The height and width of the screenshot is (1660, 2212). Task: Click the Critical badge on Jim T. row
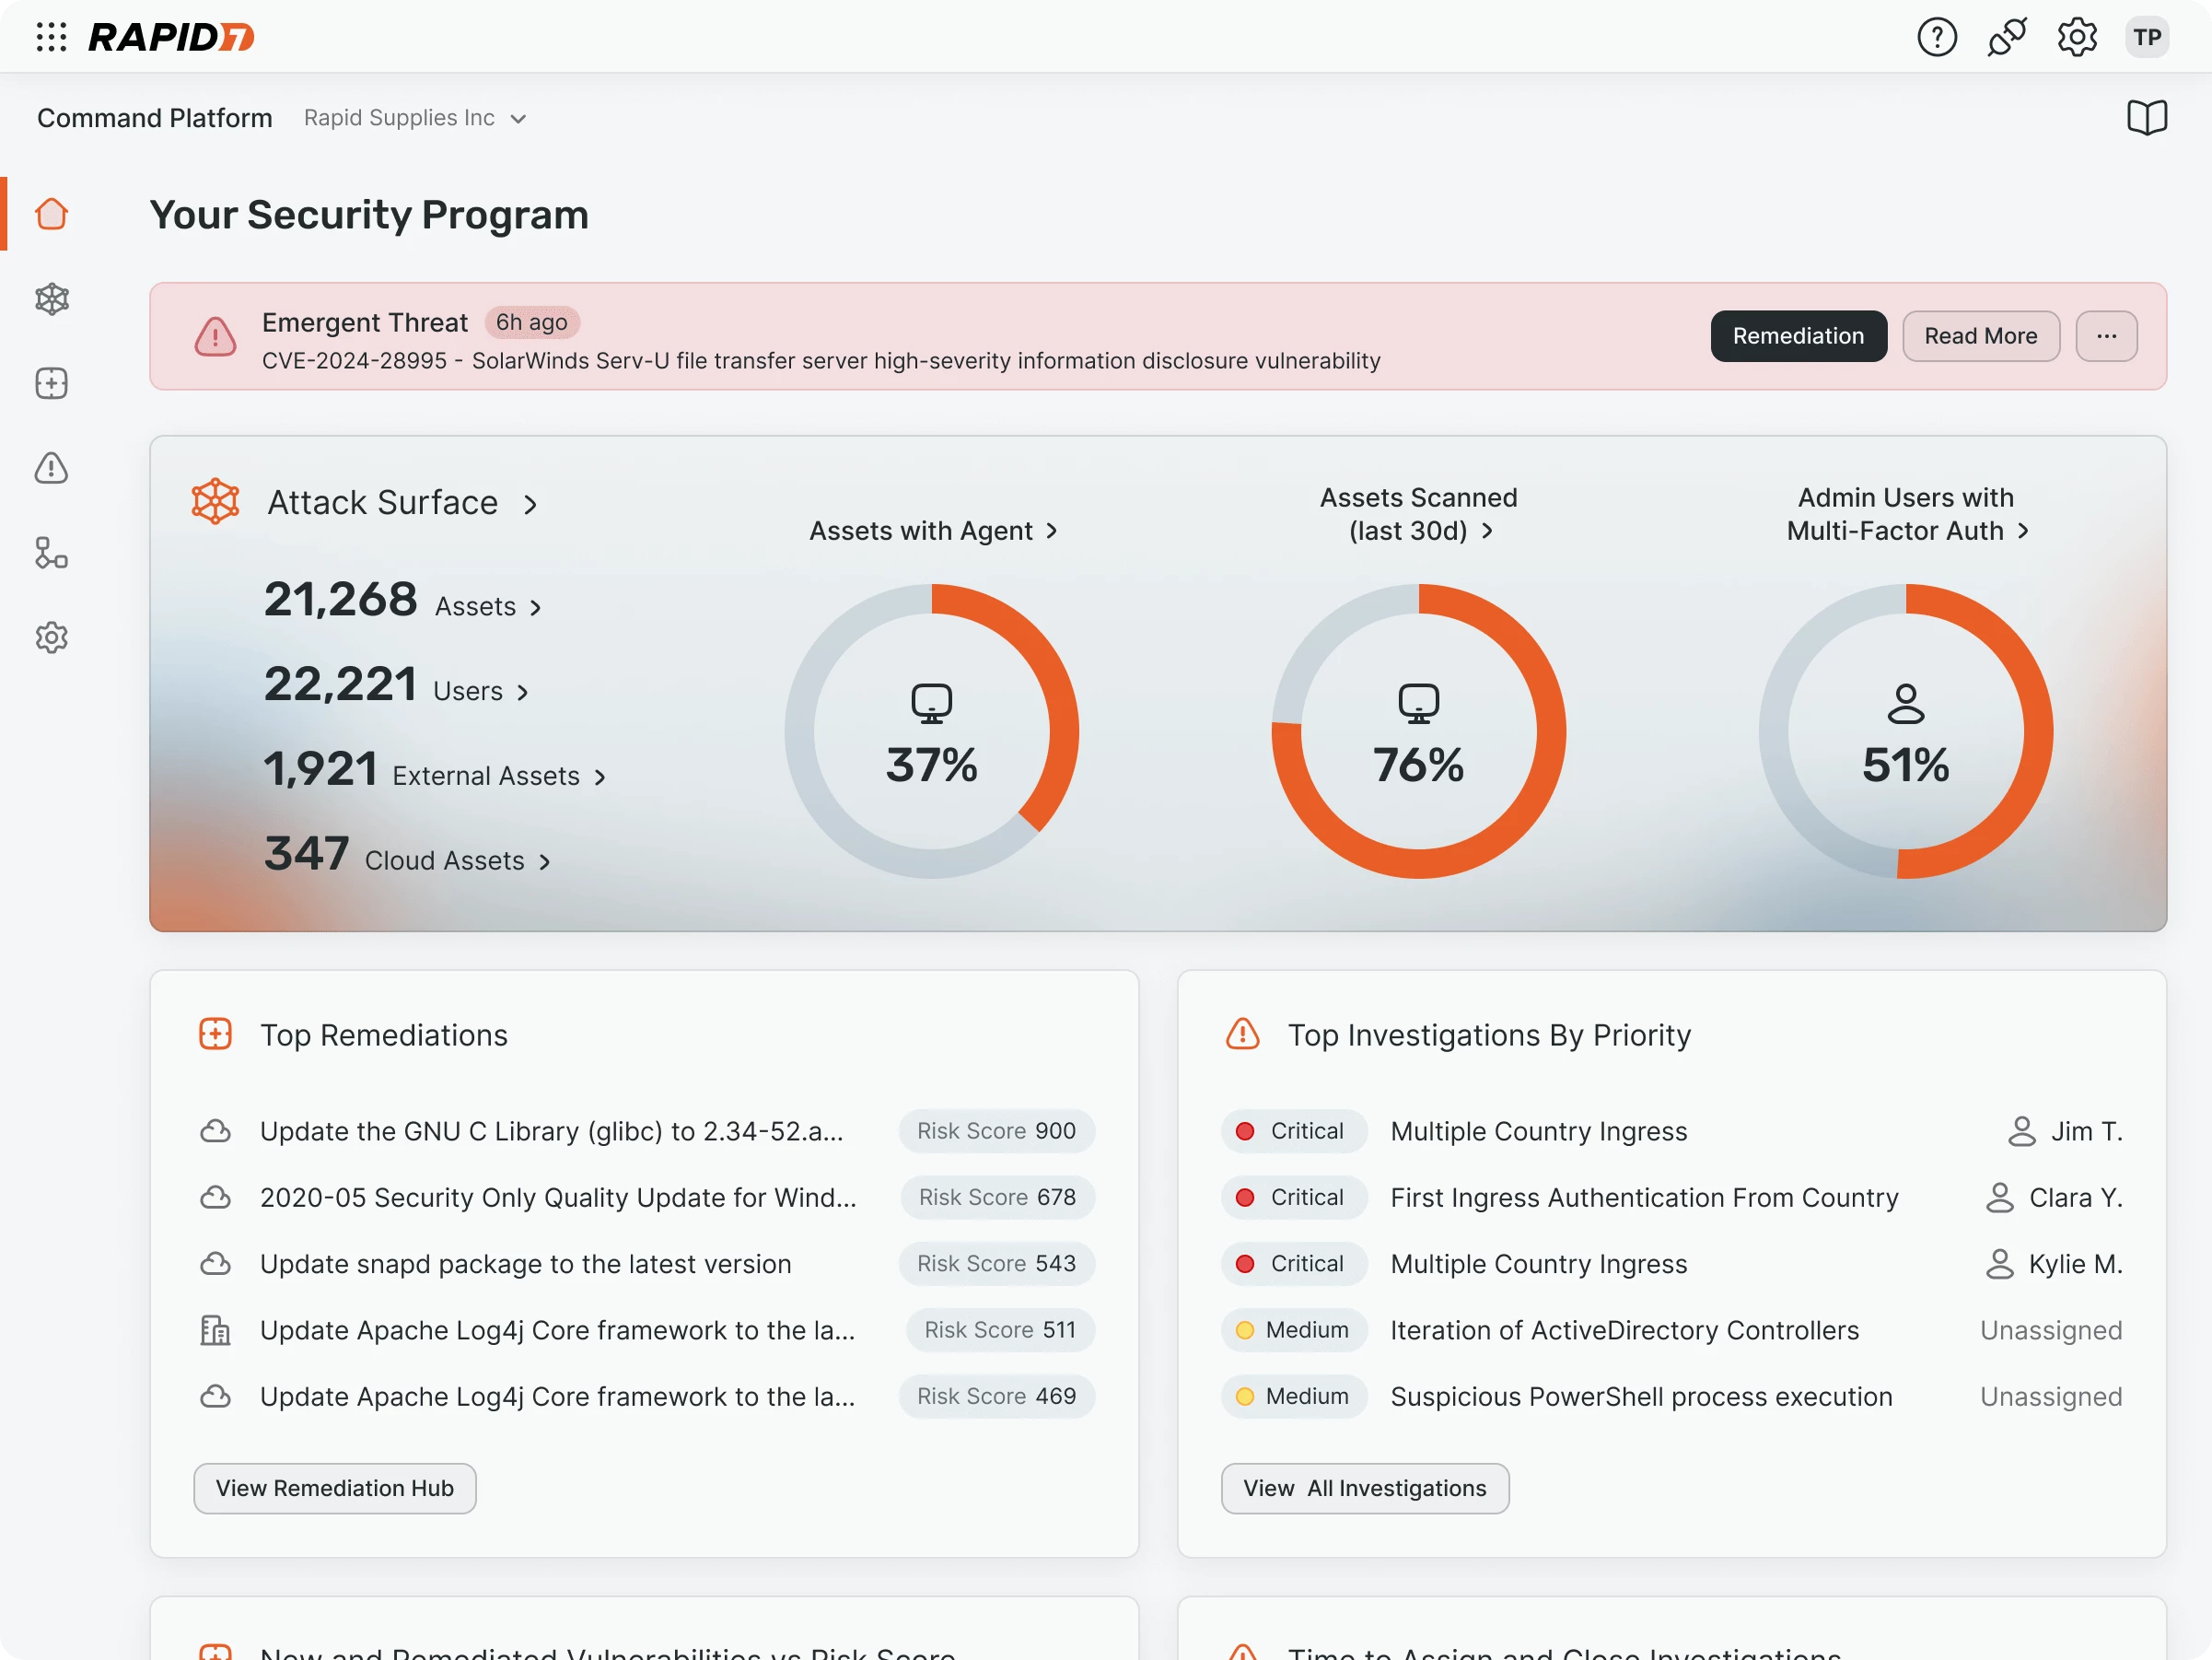point(1293,1130)
